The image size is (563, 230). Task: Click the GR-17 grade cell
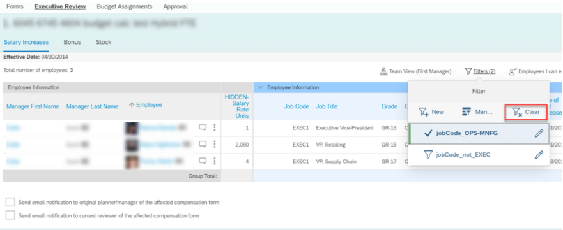pyautogui.click(x=389, y=161)
